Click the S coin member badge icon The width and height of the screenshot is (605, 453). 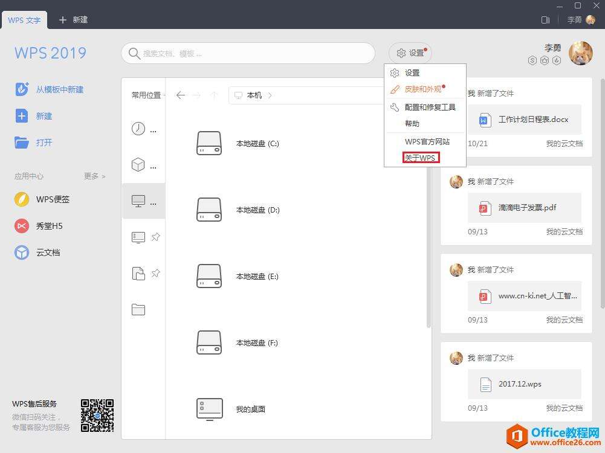pyautogui.click(x=532, y=60)
